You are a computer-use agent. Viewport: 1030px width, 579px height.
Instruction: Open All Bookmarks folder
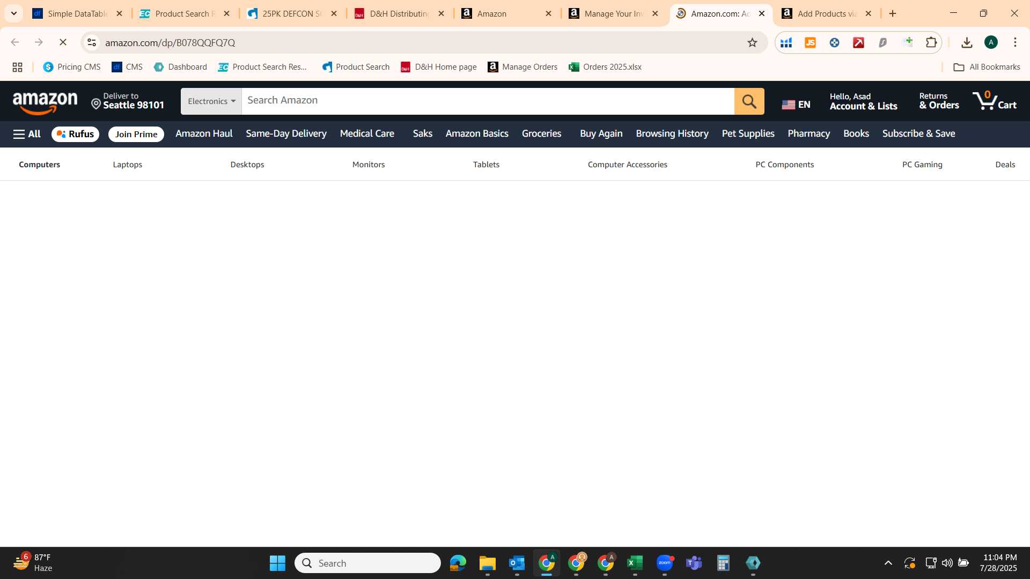(x=987, y=67)
